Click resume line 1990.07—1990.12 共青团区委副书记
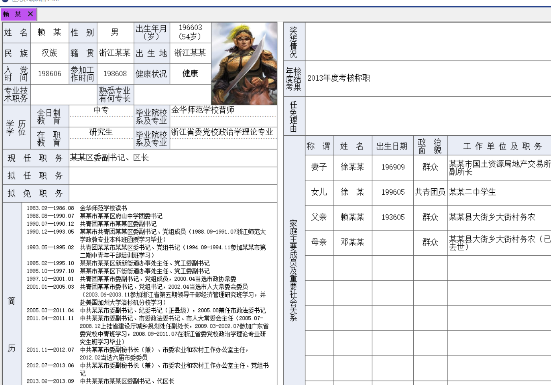Image resolution: width=551 pixels, height=385 pixels. (91, 224)
